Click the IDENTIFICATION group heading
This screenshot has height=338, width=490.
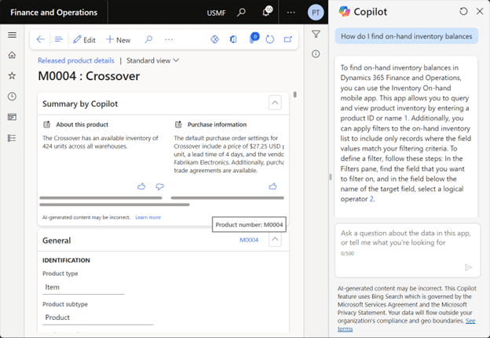click(66, 260)
